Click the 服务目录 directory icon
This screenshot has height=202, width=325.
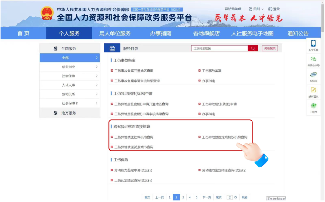[x=112, y=48]
